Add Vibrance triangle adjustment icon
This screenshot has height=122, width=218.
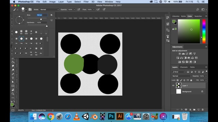pos(194,54)
